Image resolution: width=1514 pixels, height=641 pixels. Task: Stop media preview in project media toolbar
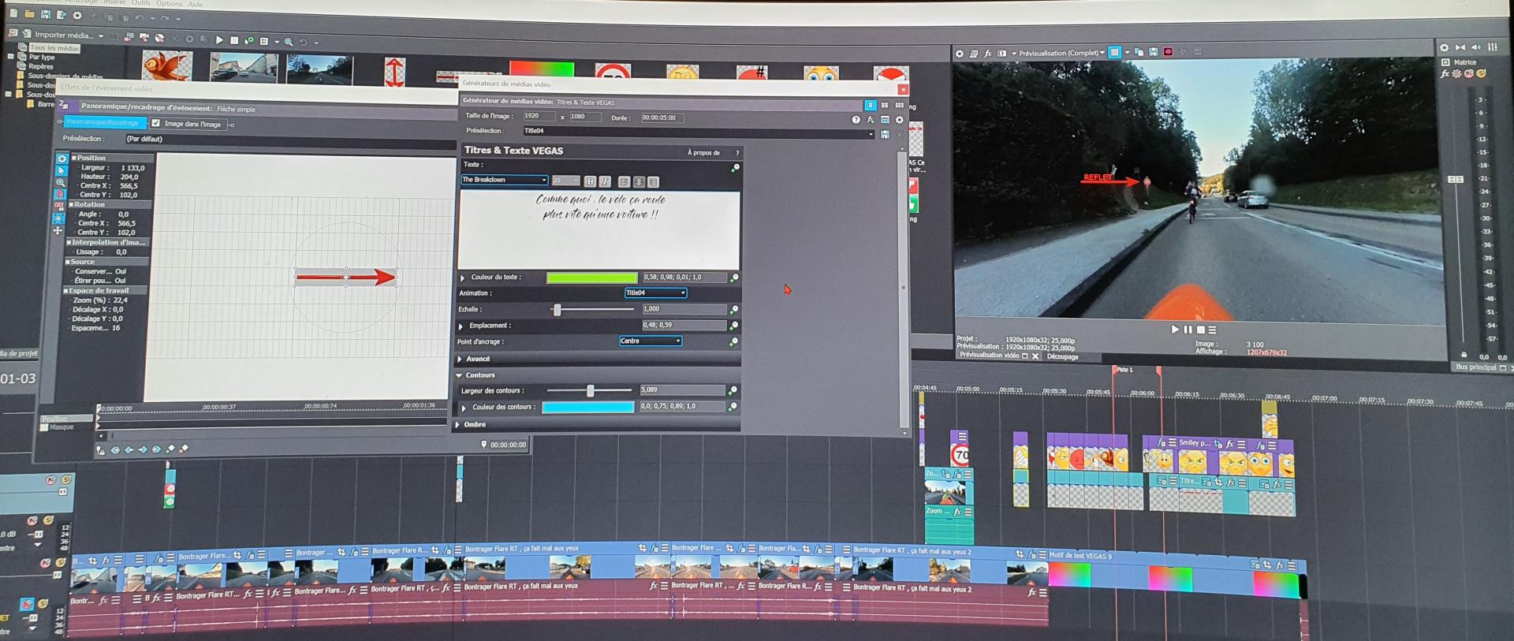234,40
